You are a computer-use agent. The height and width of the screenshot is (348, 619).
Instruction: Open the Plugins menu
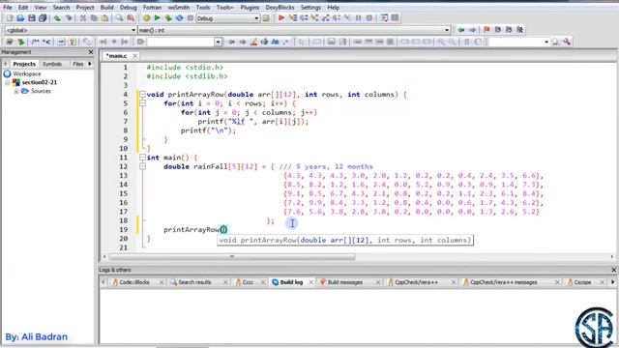[x=250, y=8]
